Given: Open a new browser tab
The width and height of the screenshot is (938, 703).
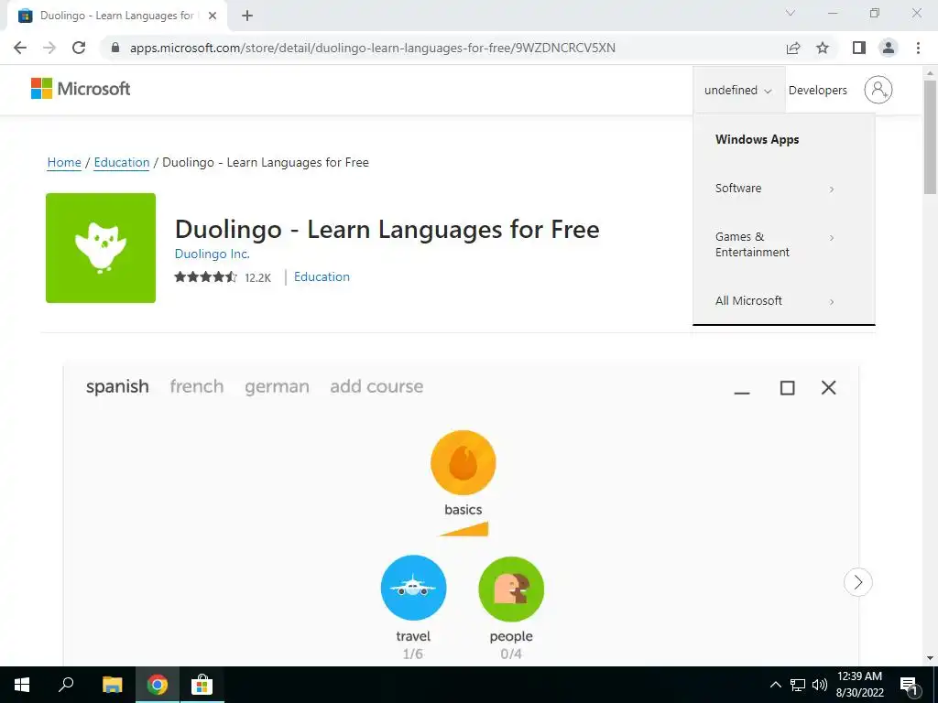Looking at the screenshot, I should (x=247, y=16).
